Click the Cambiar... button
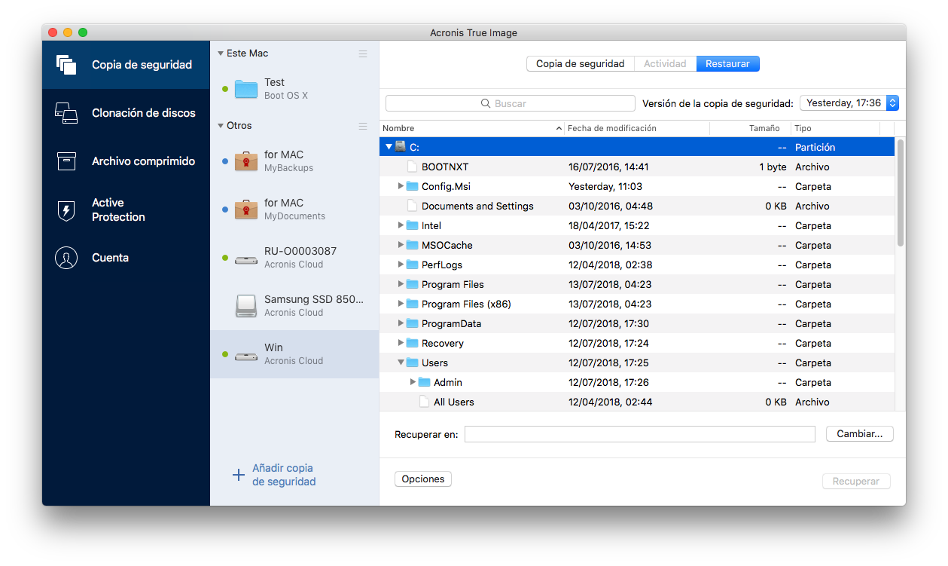 (x=860, y=434)
